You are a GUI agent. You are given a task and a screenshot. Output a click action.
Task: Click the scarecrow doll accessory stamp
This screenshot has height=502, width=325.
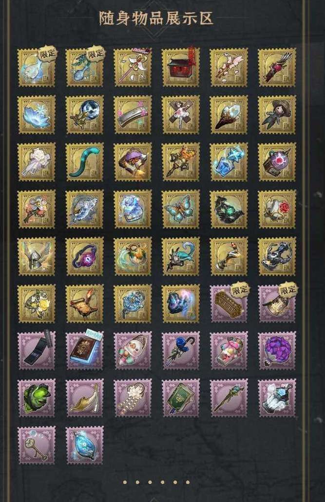point(277,115)
